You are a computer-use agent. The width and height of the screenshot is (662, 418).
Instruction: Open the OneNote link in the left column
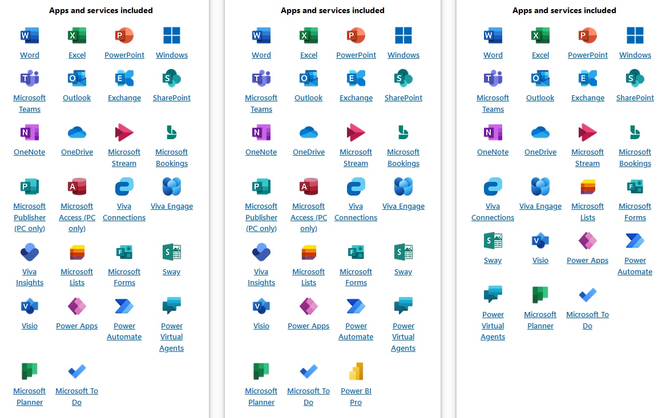click(x=30, y=152)
